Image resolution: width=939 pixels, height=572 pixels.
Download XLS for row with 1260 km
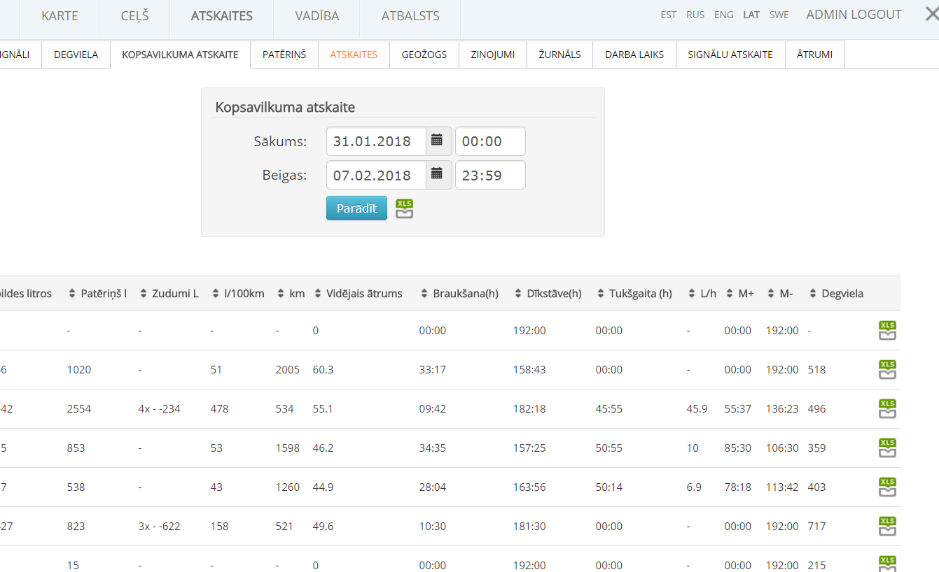pyautogui.click(x=887, y=487)
